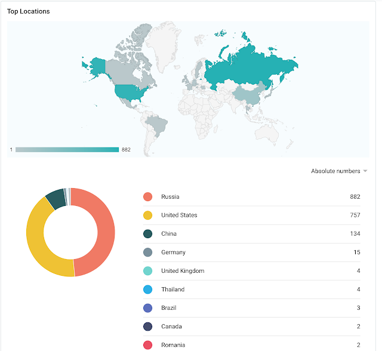
Task: Click the Romania crimson legend swatch
Action: coord(147,345)
